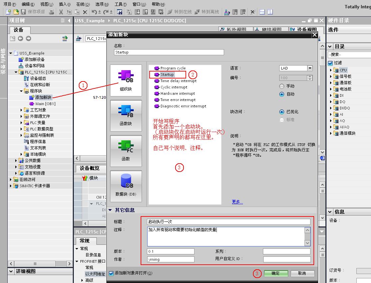Click the upload from device icon
Viewport: 371px width, 283px height.
pyautogui.click(x=145, y=12)
